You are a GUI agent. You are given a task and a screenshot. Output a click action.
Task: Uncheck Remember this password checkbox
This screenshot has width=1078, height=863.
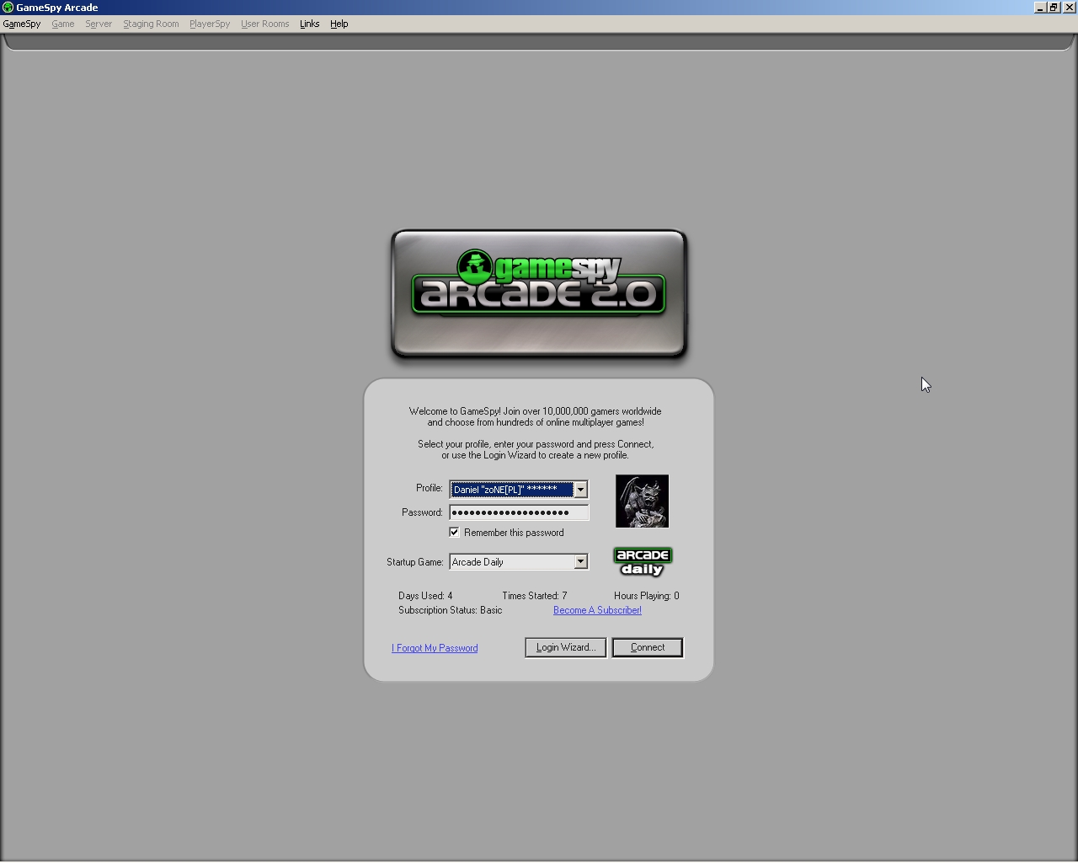pos(455,533)
